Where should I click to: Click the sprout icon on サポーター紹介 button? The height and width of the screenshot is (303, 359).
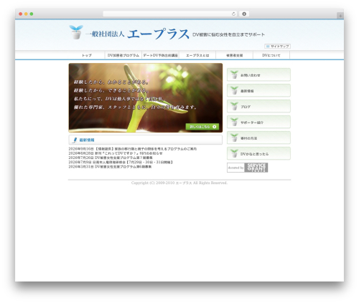pos(234,122)
